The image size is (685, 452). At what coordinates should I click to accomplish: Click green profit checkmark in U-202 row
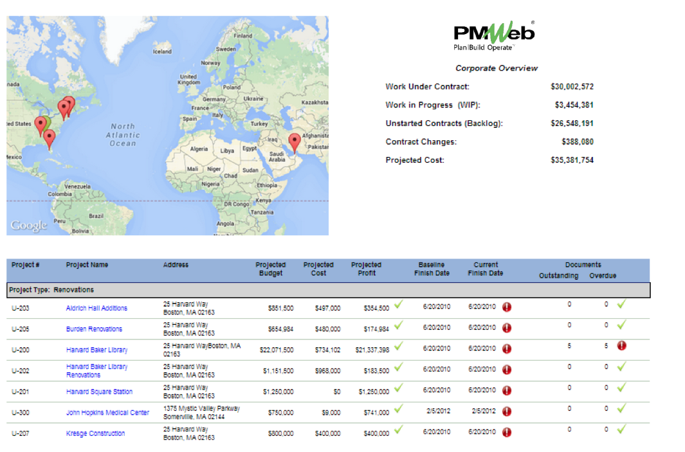coord(398,367)
